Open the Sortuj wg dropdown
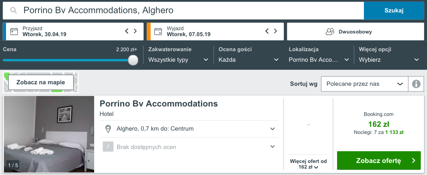 point(365,84)
